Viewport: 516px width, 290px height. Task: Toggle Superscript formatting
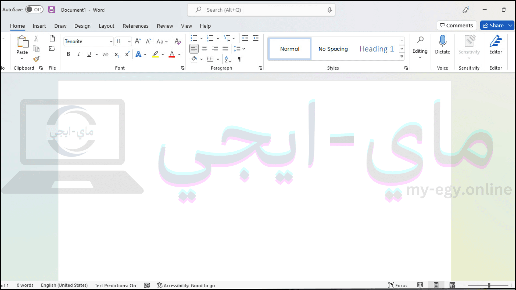(127, 54)
